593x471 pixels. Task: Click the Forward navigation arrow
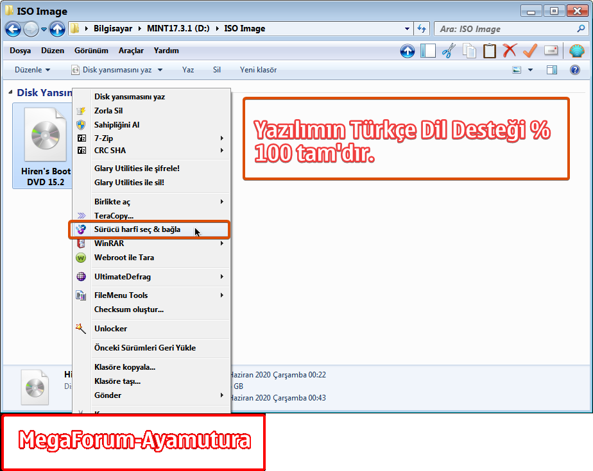[31, 29]
